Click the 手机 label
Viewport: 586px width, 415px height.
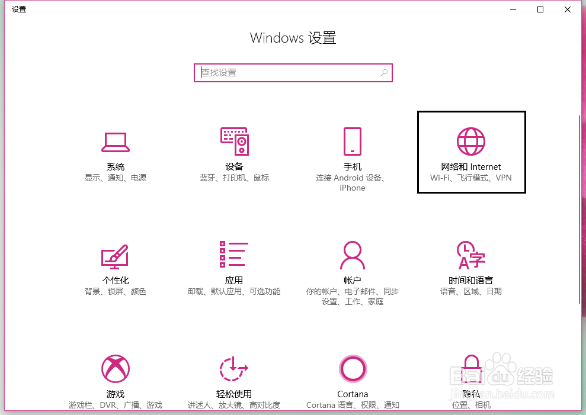click(x=353, y=166)
